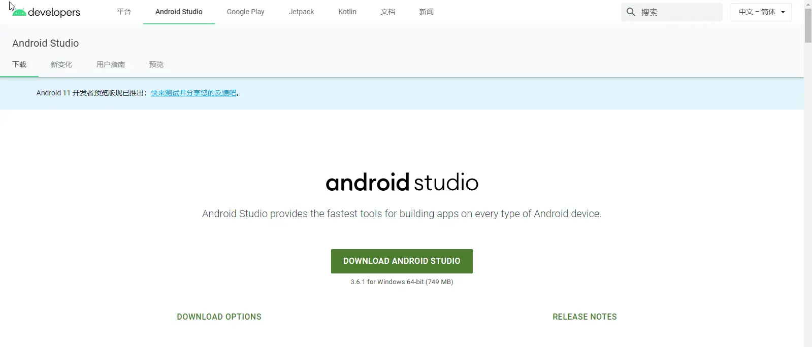Click the android studio wordmark image
812x347 pixels.
[x=402, y=182]
